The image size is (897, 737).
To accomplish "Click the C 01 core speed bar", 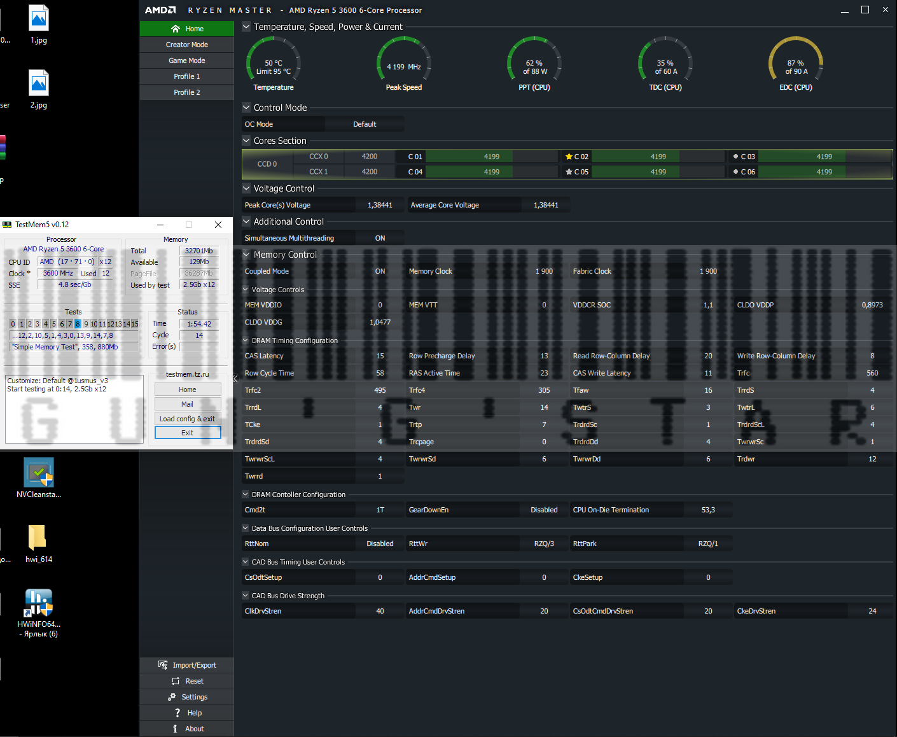I will coord(491,157).
